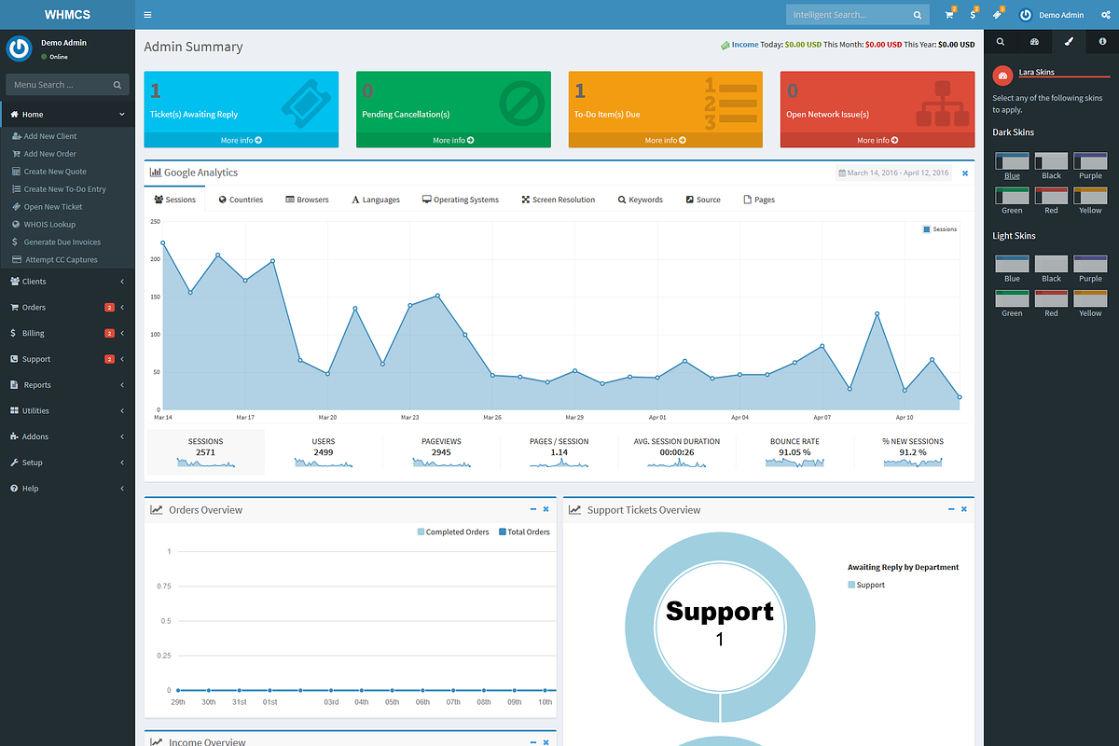The height and width of the screenshot is (746, 1119).
Task: Click the share settings icon at top right
Action: click(x=1105, y=15)
